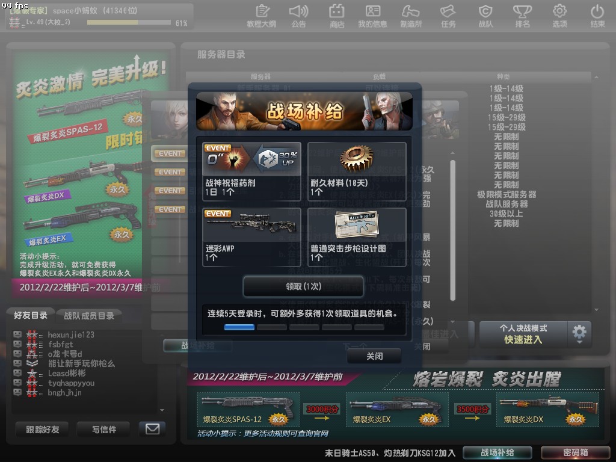Open the 选项 options gear icon

[560, 16]
